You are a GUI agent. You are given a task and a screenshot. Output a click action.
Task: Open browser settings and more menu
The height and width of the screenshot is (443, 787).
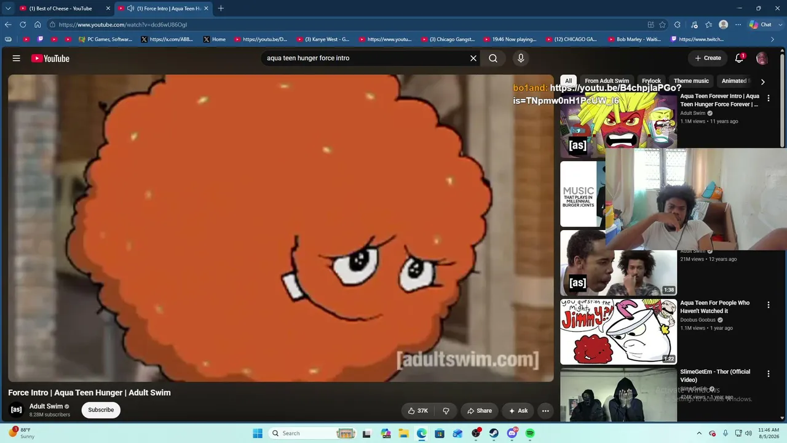pos(738,25)
